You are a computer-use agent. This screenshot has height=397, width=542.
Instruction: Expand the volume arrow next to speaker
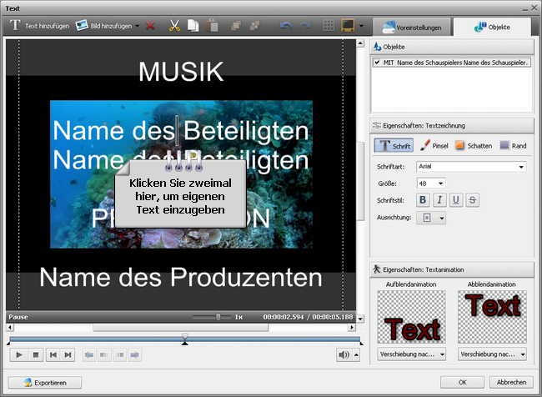tap(356, 354)
